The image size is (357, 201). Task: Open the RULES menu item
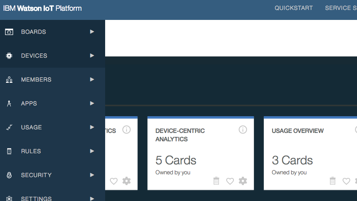pos(52,151)
